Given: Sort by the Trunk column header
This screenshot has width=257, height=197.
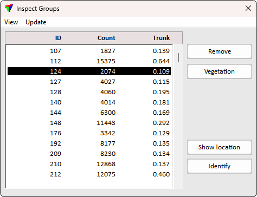Looking at the screenshot, I should (x=161, y=38).
